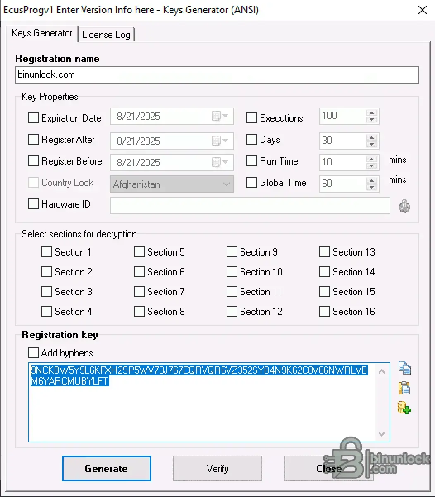435x497 pixels.
Task: Enable the Executions limit checkbox
Action: 252,118
